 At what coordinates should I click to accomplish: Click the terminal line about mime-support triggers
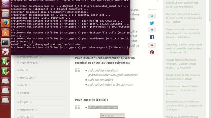click(x=70, y=49)
